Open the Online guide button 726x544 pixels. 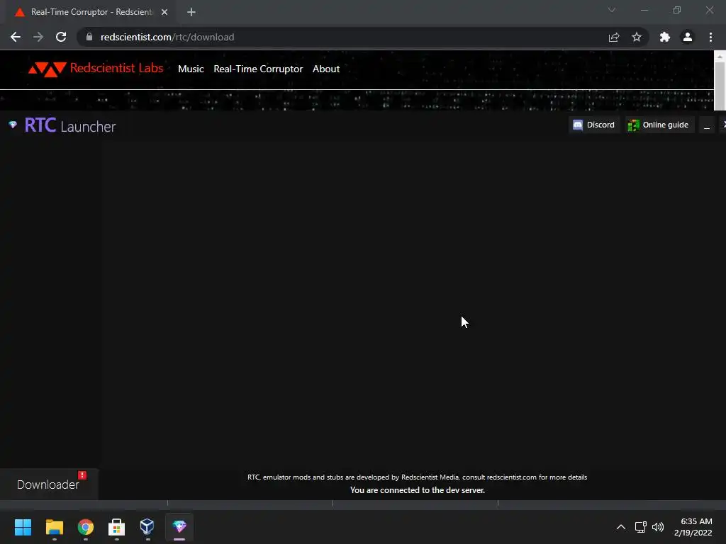point(659,125)
